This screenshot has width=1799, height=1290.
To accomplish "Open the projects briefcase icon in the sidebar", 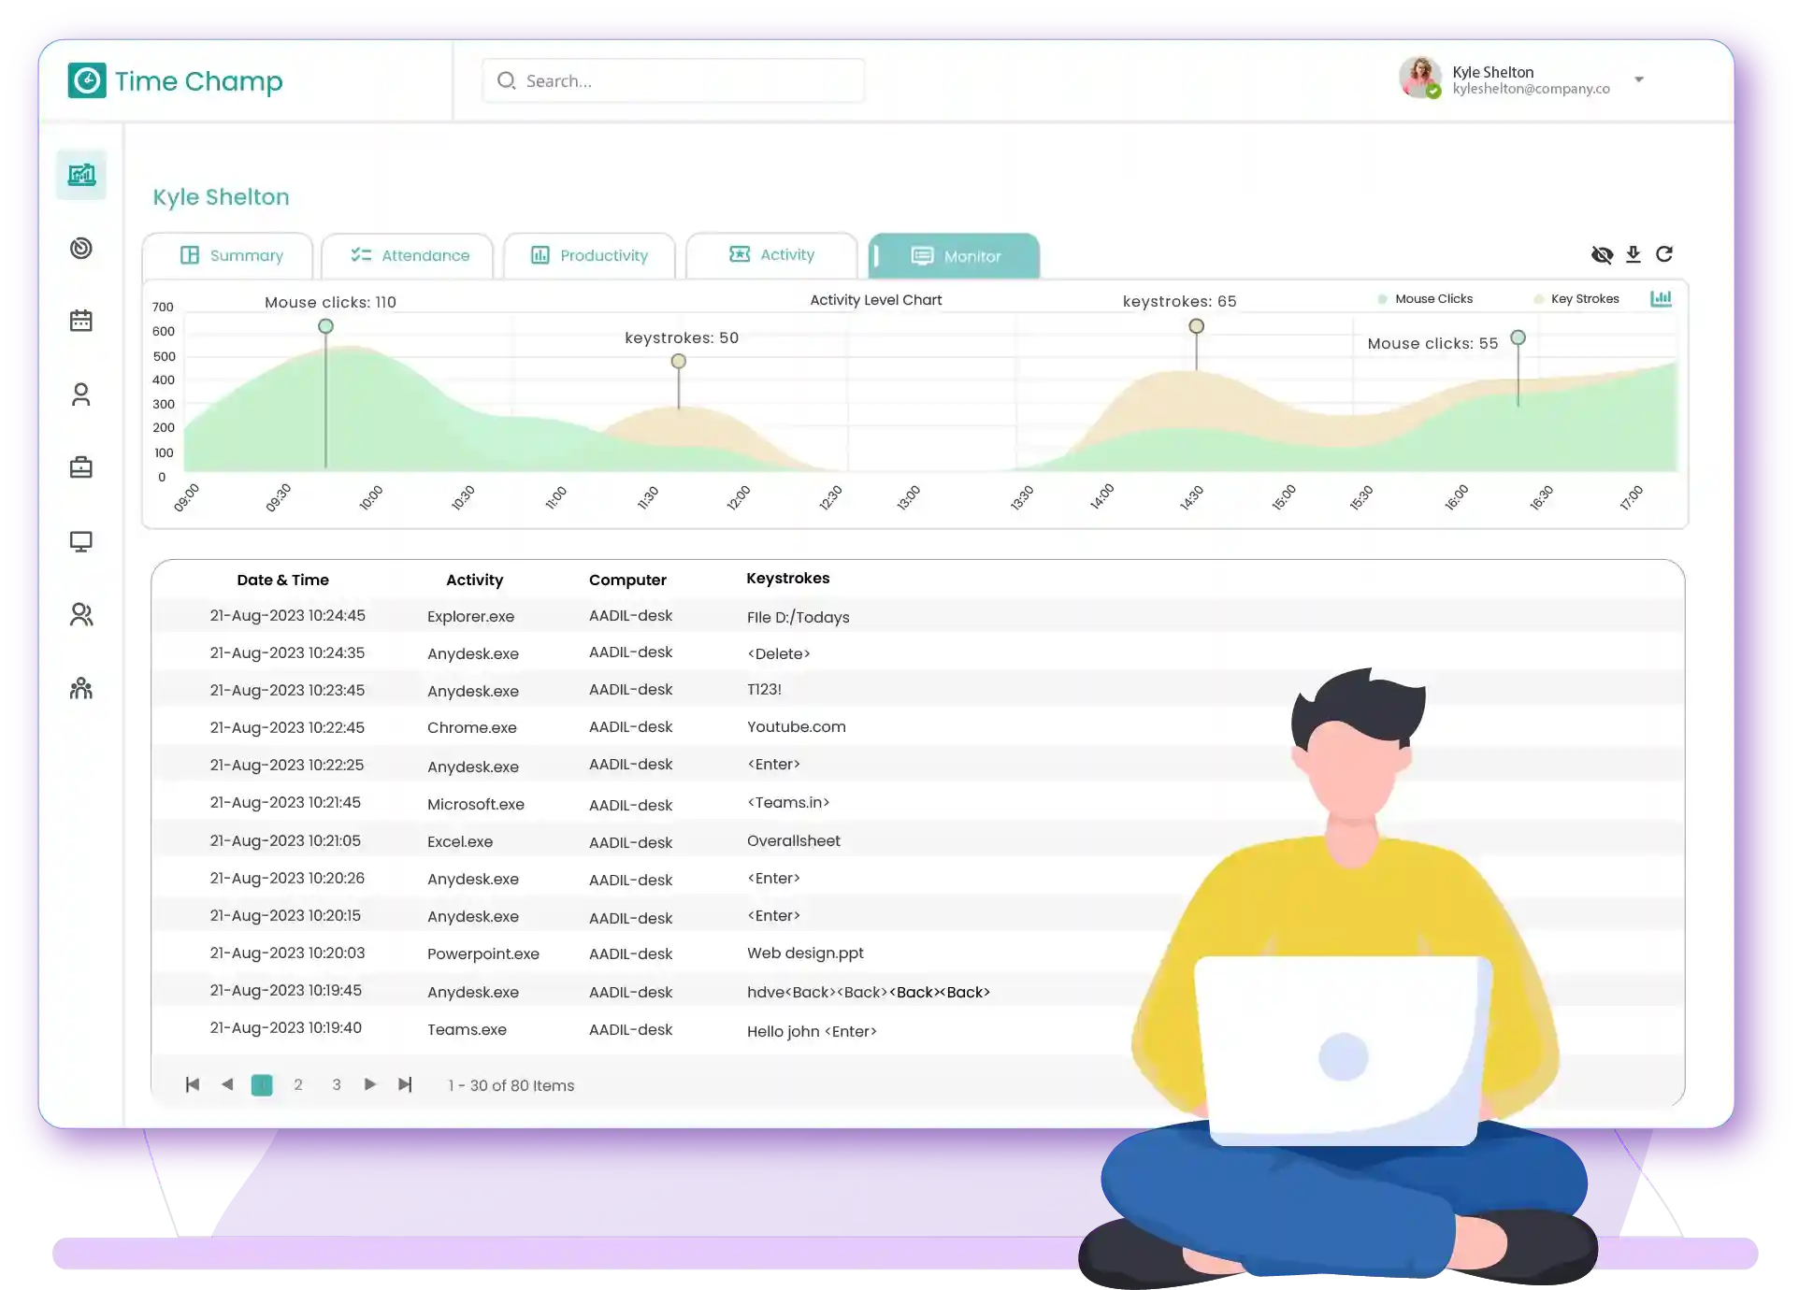I will (x=81, y=466).
